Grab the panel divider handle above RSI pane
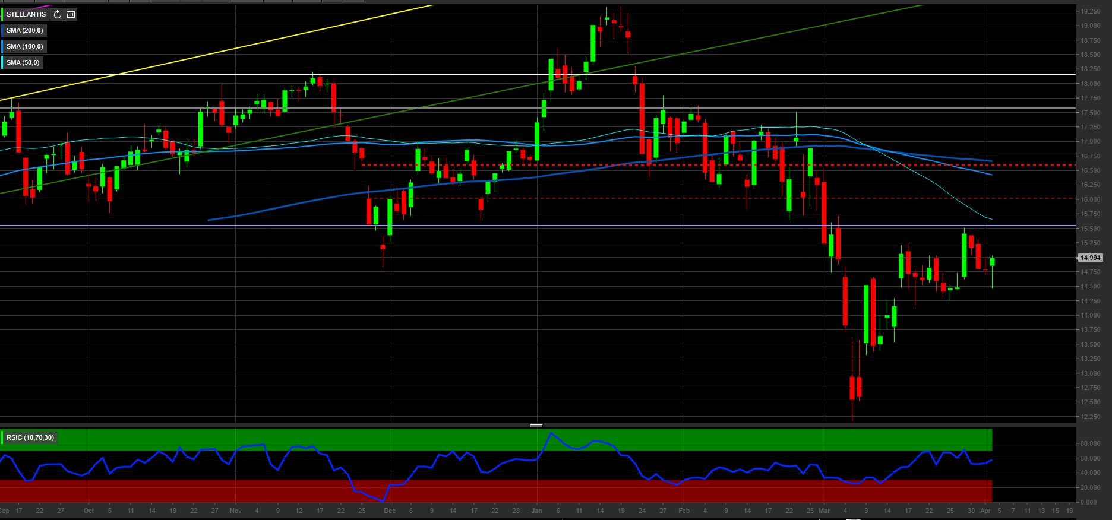The width and height of the screenshot is (1112, 520). tap(536, 426)
